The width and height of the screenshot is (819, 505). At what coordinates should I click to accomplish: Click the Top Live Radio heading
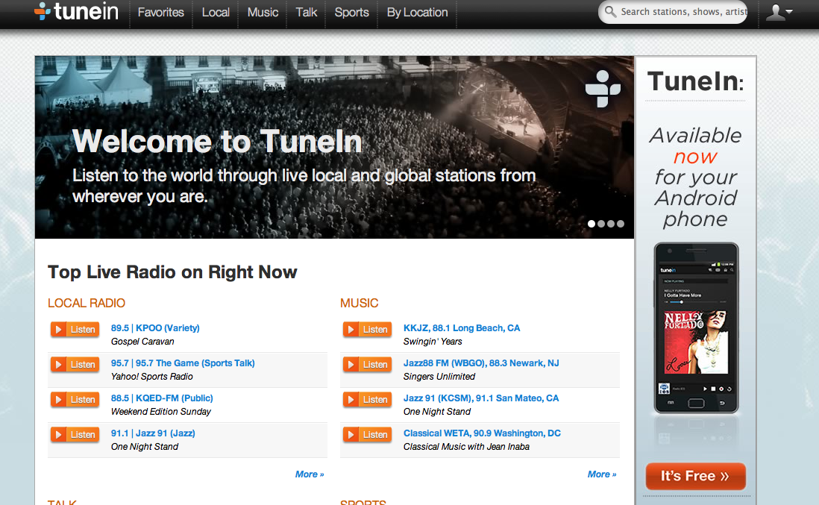coord(172,272)
